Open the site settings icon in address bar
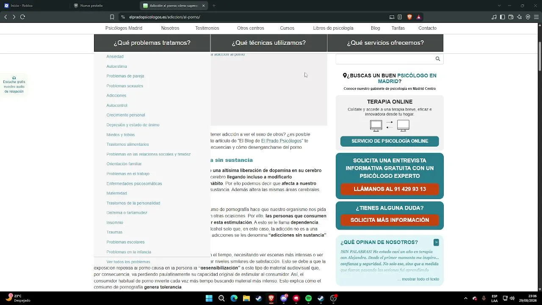The width and height of the screenshot is (542, 305). tap(123, 17)
